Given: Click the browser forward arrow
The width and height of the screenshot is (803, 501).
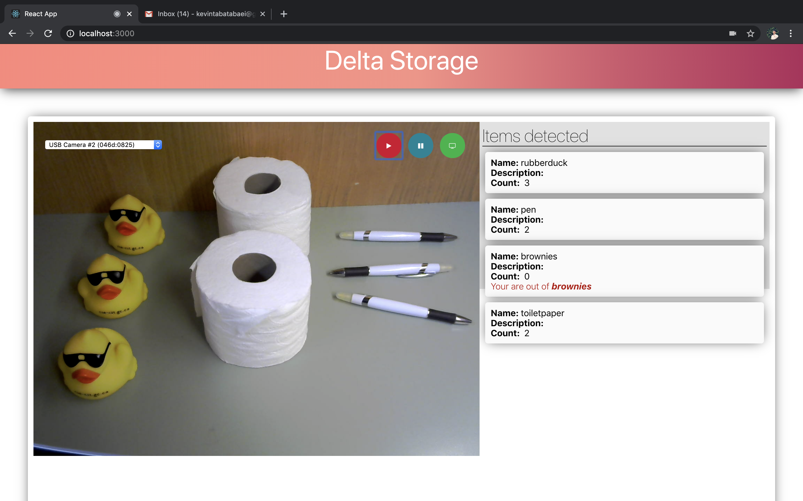Looking at the screenshot, I should click(x=30, y=33).
